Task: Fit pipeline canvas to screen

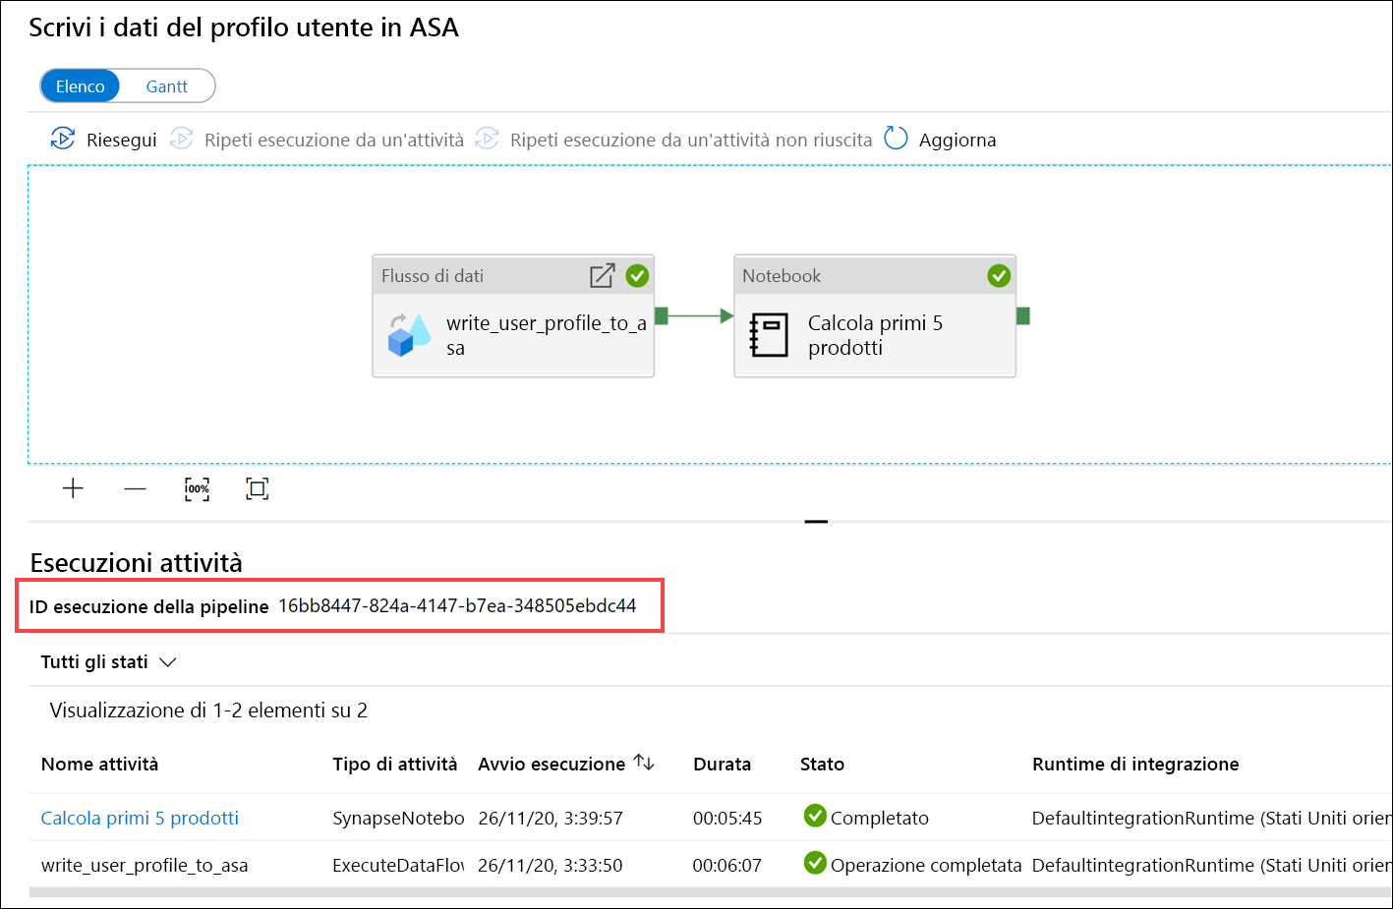Action: pyautogui.click(x=258, y=488)
